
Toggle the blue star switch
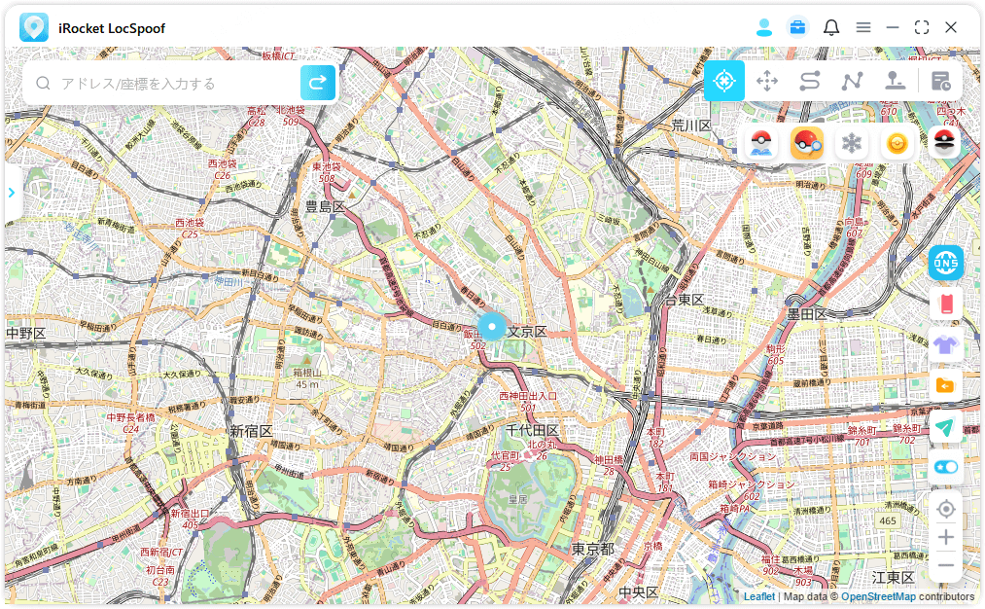pyautogui.click(x=946, y=467)
